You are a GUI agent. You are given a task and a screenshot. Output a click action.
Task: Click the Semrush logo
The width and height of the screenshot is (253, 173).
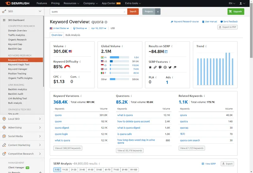pyautogui.click(x=17, y=3)
